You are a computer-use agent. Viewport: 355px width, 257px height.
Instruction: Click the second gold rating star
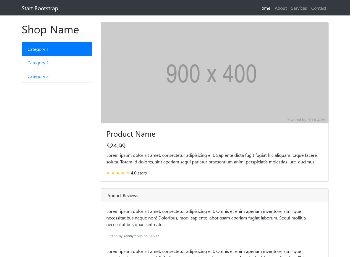113,173
